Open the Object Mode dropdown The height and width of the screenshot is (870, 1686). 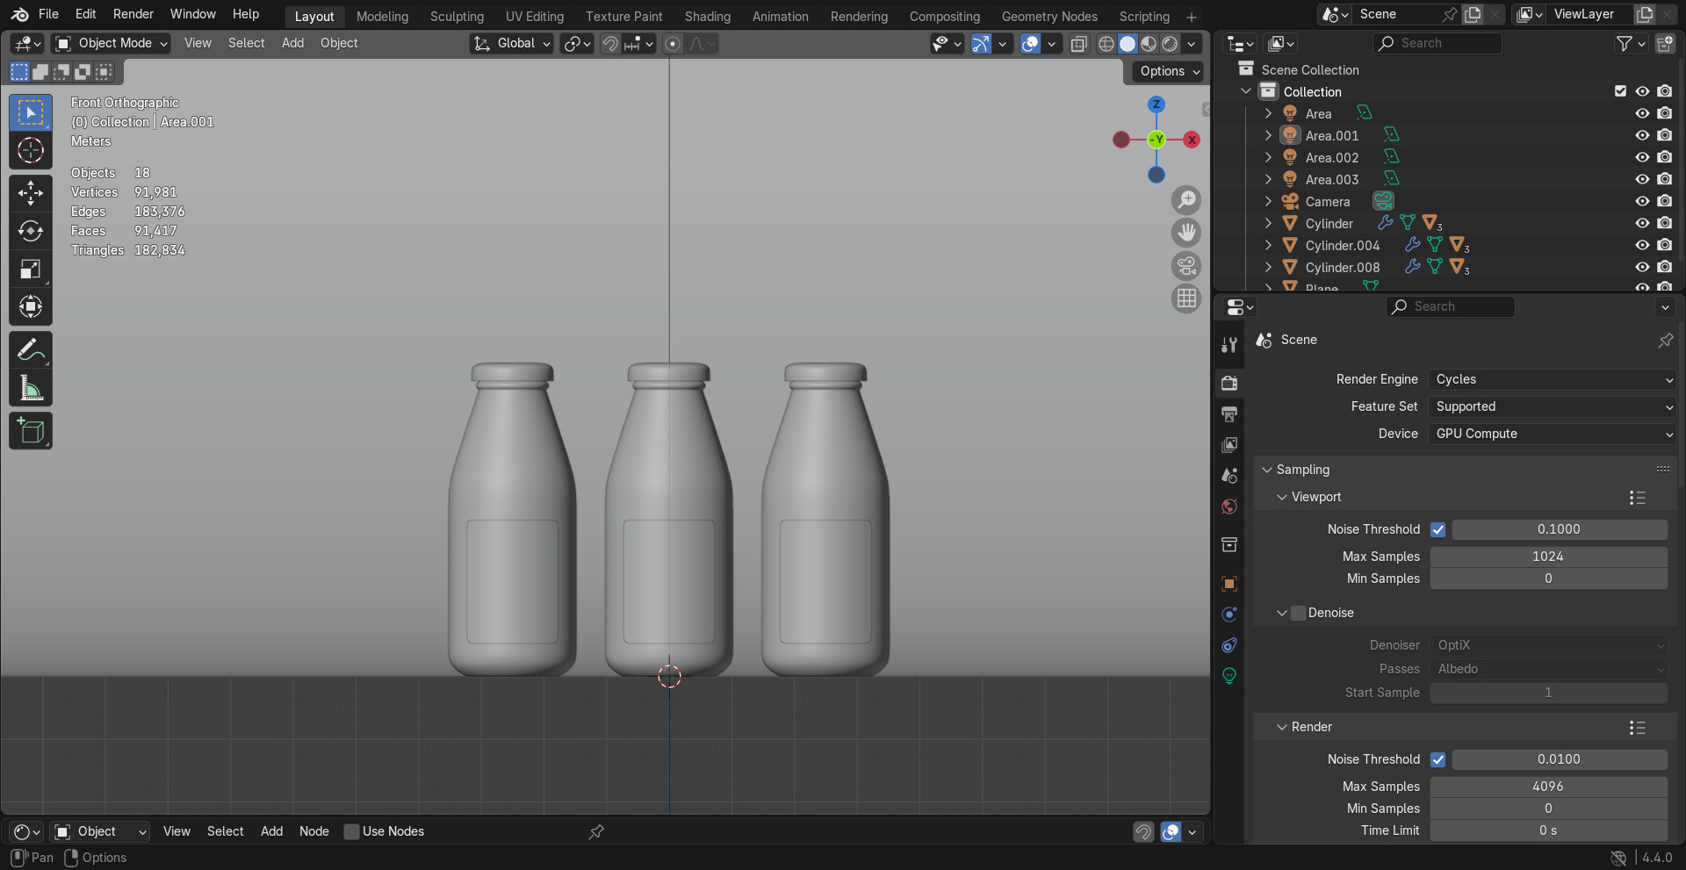[111, 43]
